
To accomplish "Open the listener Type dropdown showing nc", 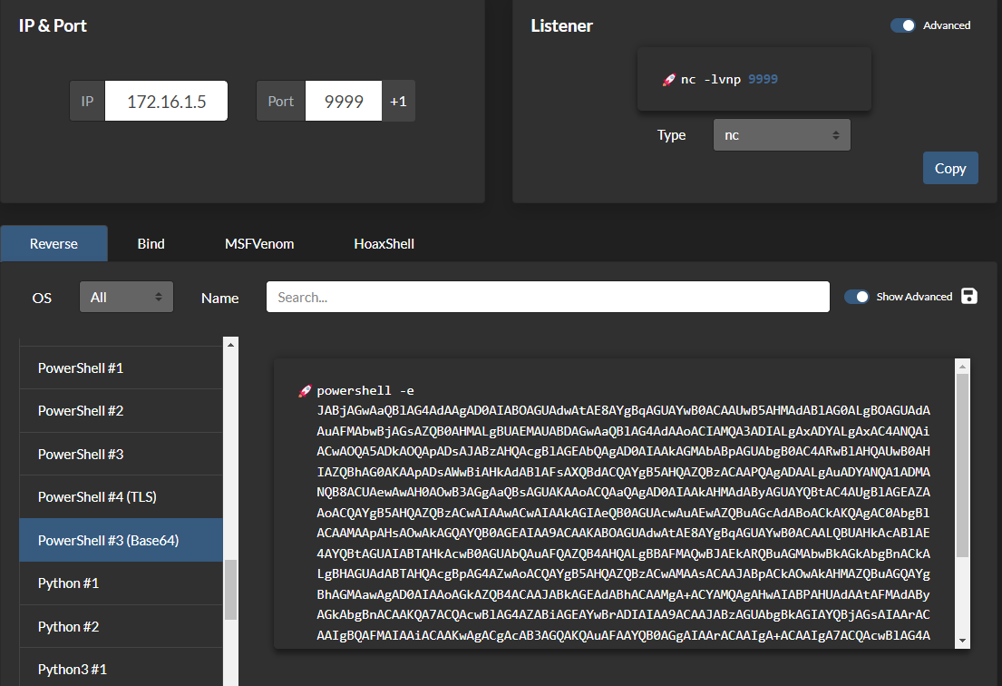I will 782,135.
